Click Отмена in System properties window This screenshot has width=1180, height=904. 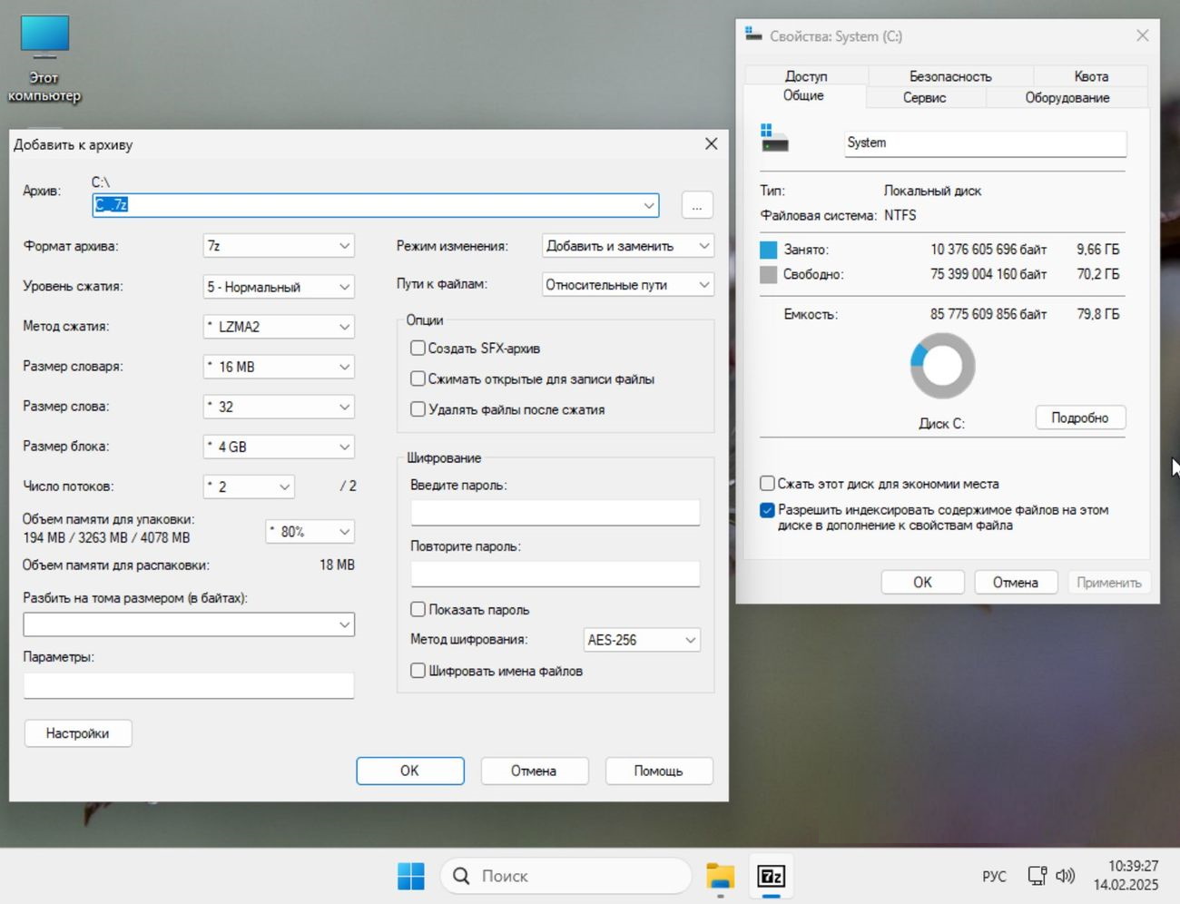click(x=1016, y=583)
